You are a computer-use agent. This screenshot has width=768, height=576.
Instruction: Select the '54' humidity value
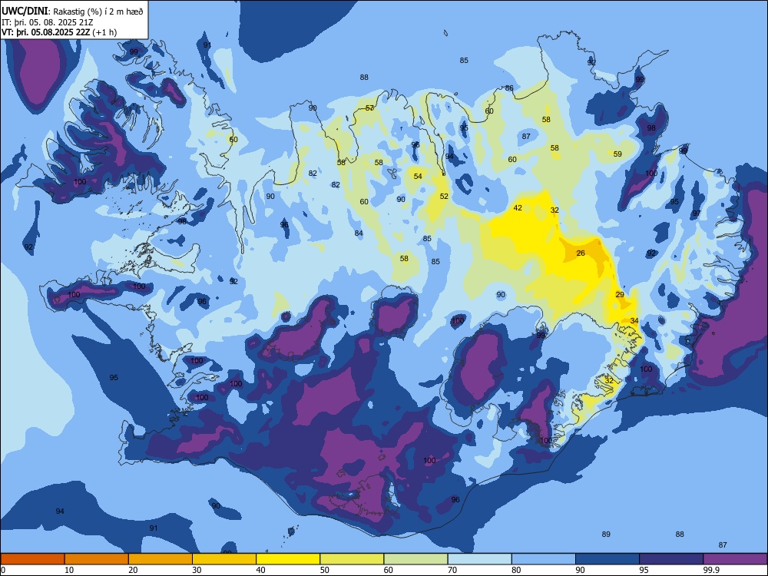[418, 177]
